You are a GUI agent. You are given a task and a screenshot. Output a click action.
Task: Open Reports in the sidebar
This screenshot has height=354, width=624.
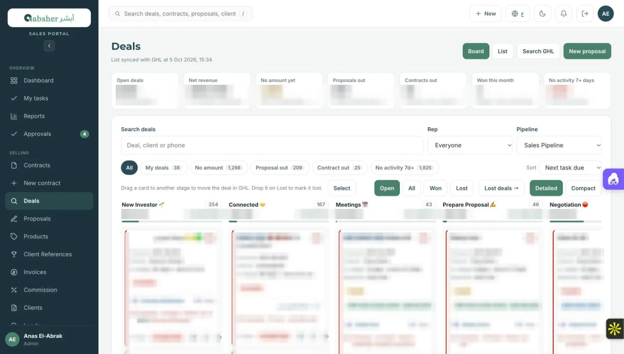click(49, 116)
